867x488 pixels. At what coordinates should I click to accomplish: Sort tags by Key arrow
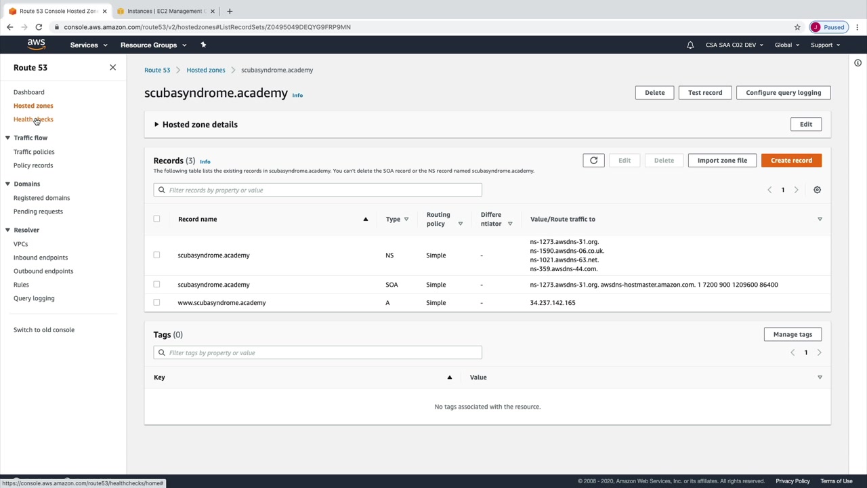point(449,378)
